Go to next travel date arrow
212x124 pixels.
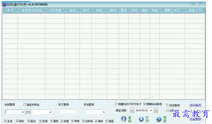[x=156, y=110]
